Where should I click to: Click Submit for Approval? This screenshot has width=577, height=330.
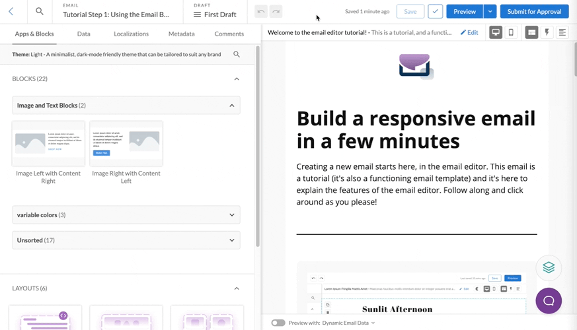pyautogui.click(x=534, y=12)
